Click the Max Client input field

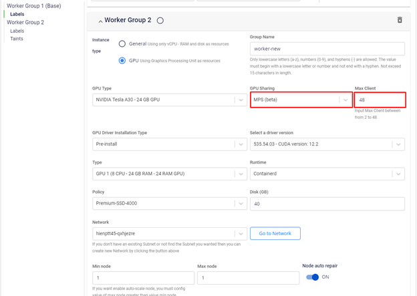pyautogui.click(x=380, y=100)
